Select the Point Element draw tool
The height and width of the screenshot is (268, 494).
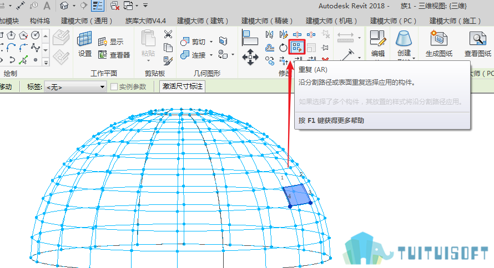point(36,60)
